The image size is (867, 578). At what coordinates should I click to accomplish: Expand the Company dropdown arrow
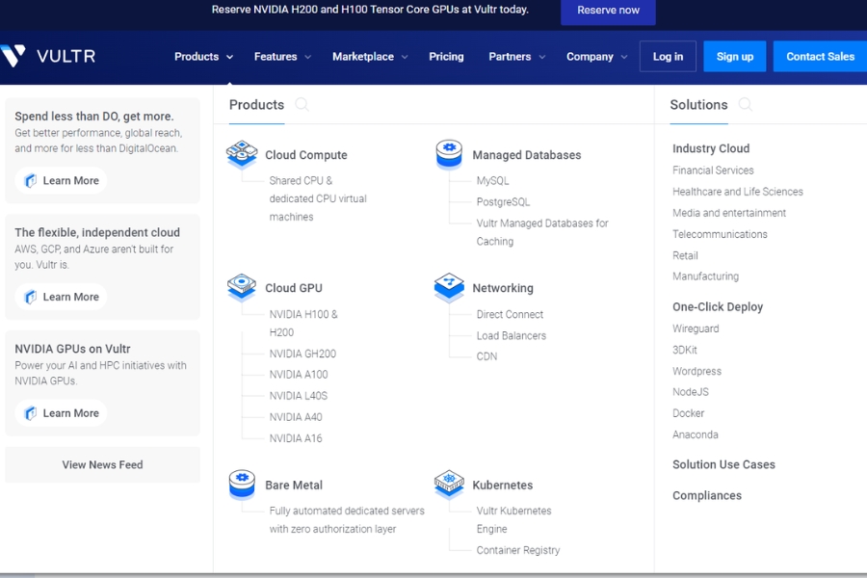[624, 57]
